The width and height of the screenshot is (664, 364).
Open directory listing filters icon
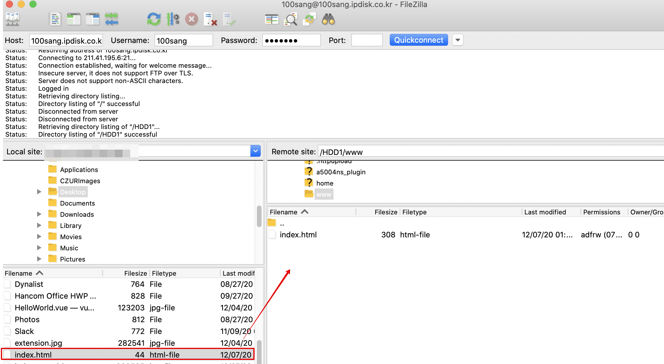(x=272, y=19)
